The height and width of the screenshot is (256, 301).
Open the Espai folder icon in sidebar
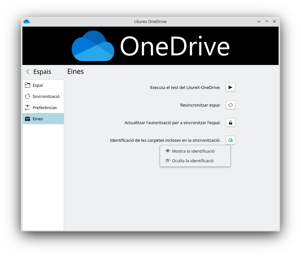tap(28, 85)
